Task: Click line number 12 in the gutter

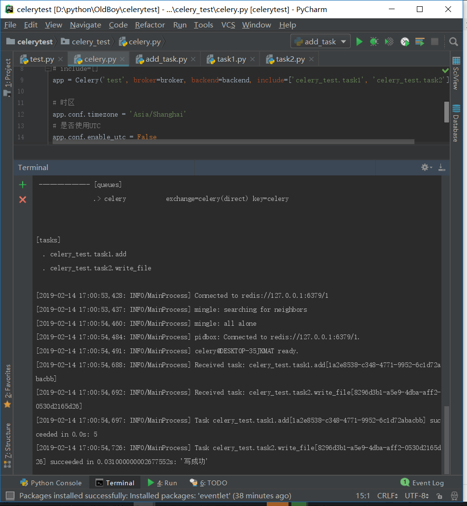Action: (21, 114)
